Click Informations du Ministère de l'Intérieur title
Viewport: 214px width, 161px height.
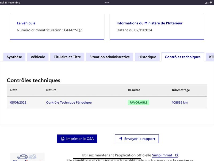click(x=150, y=23)
